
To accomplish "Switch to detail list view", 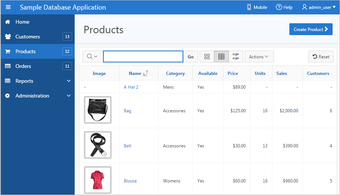I will click(x=236, y=57).
